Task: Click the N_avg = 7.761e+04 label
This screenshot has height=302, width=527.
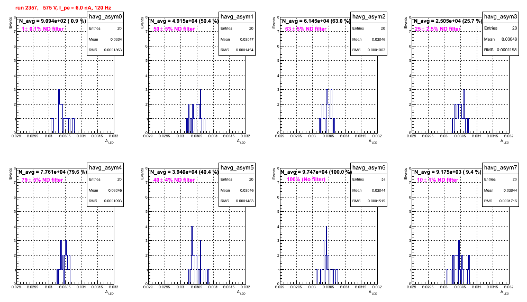Action: tap(52, 172)
